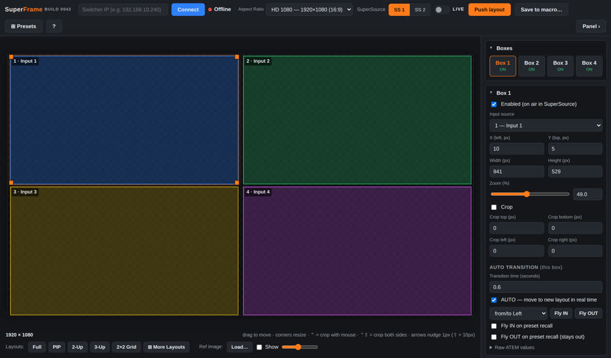
Task: Click the Fly IN button
Action: point(561,313)
